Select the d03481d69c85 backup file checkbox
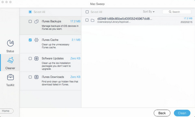 [x=87, y=20]
